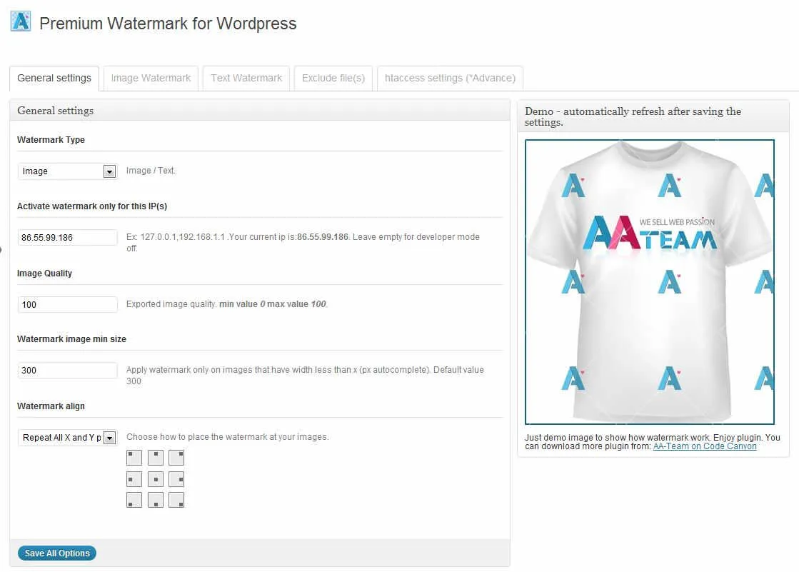799x572 pixels.
Task: Click the Watermark align section label
Action: pos(51,406)
